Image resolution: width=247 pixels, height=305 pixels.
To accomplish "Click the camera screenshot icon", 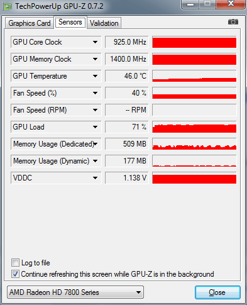I will [233, 22].
